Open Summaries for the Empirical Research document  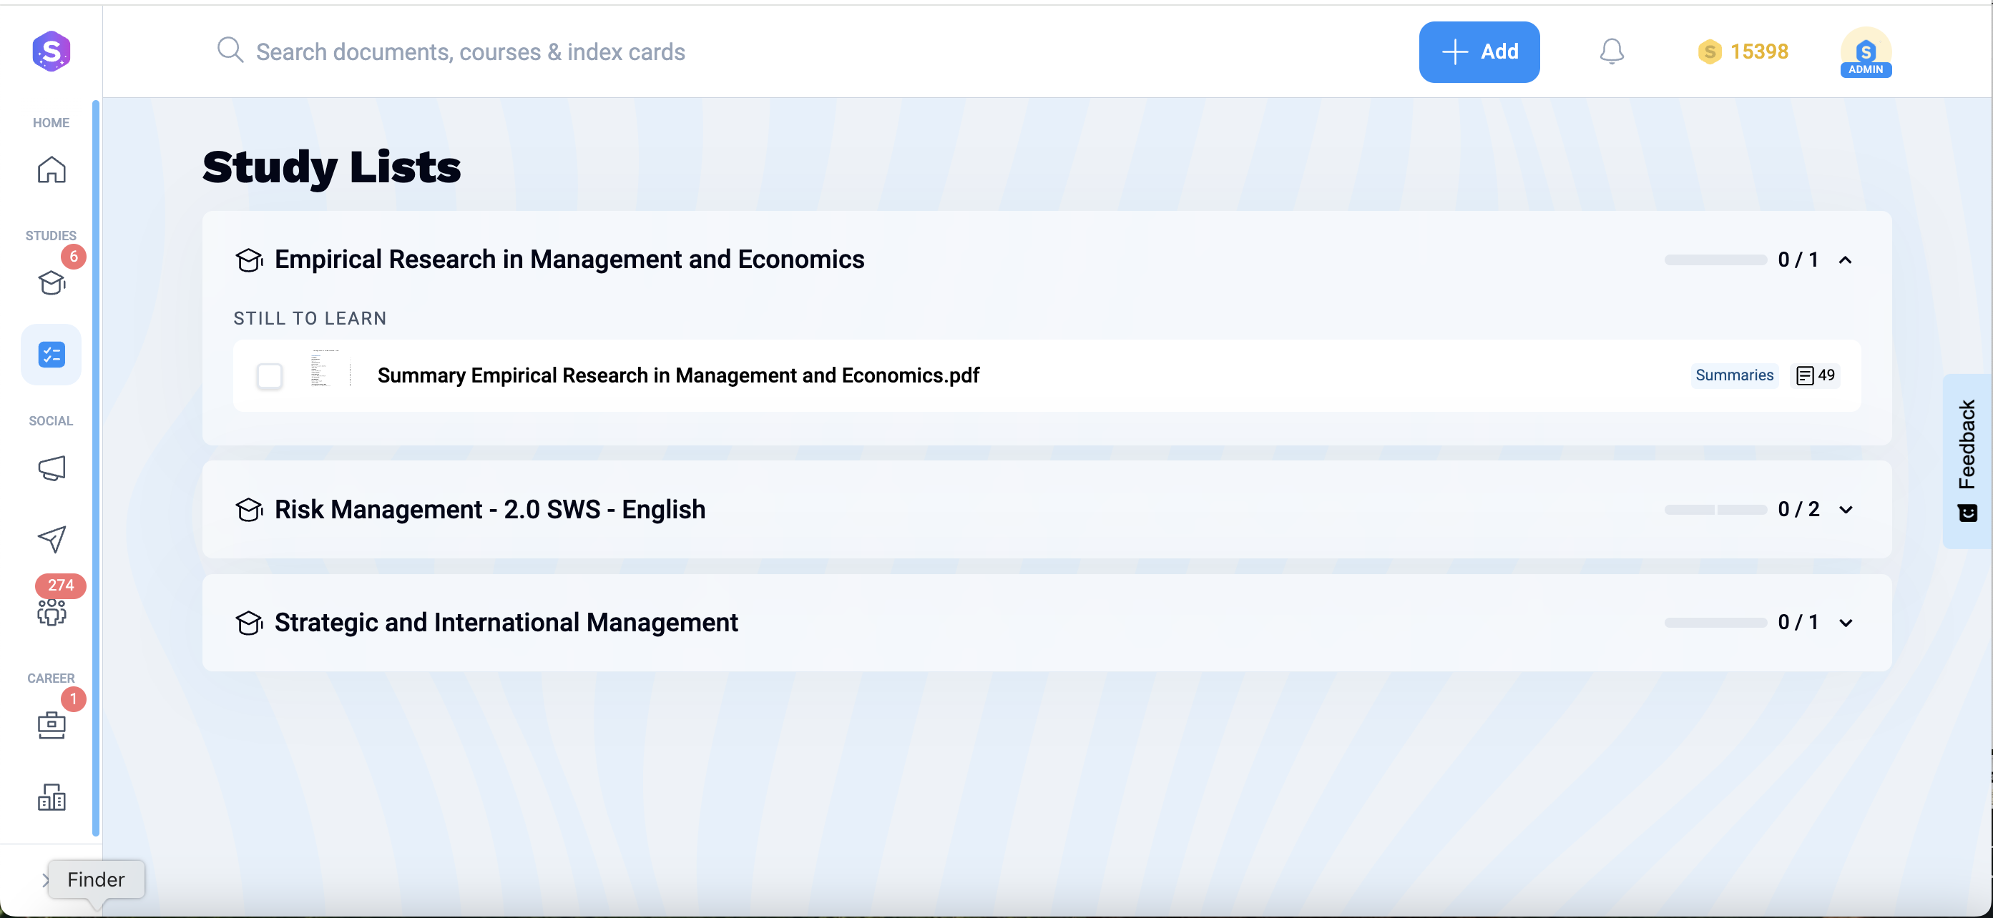coord(1734,375)
